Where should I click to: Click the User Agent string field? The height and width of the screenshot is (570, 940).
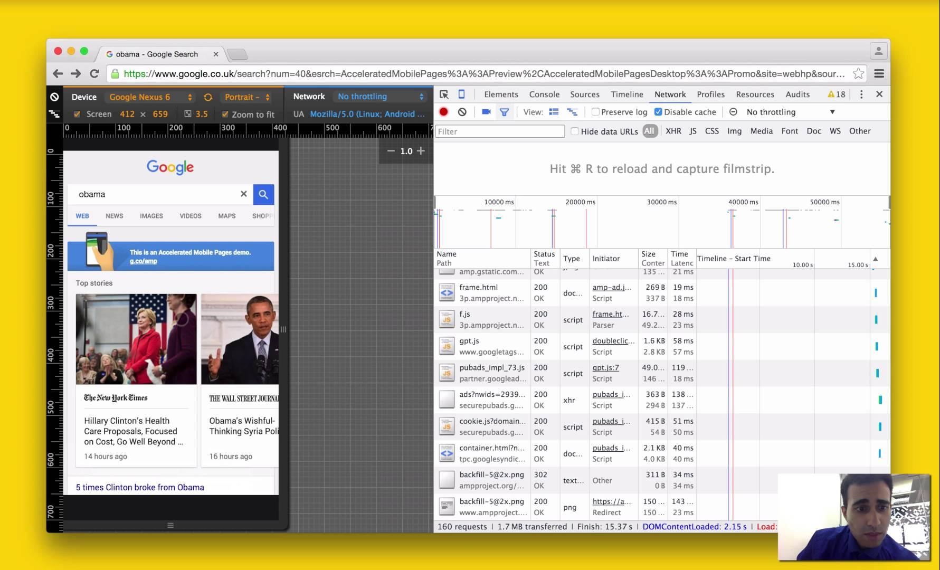click(367, 114)
